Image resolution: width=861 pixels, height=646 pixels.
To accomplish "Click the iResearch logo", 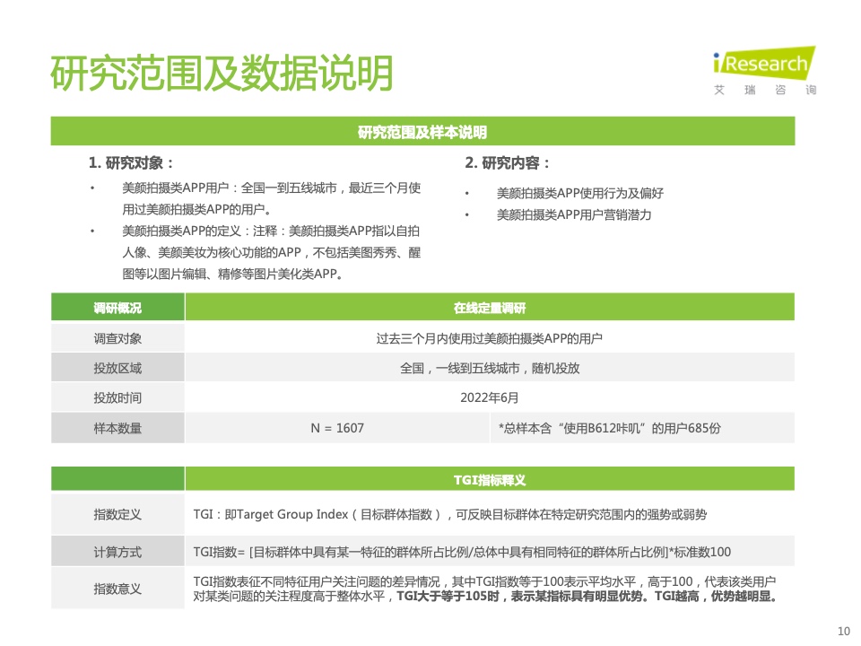I will [764, 62].
